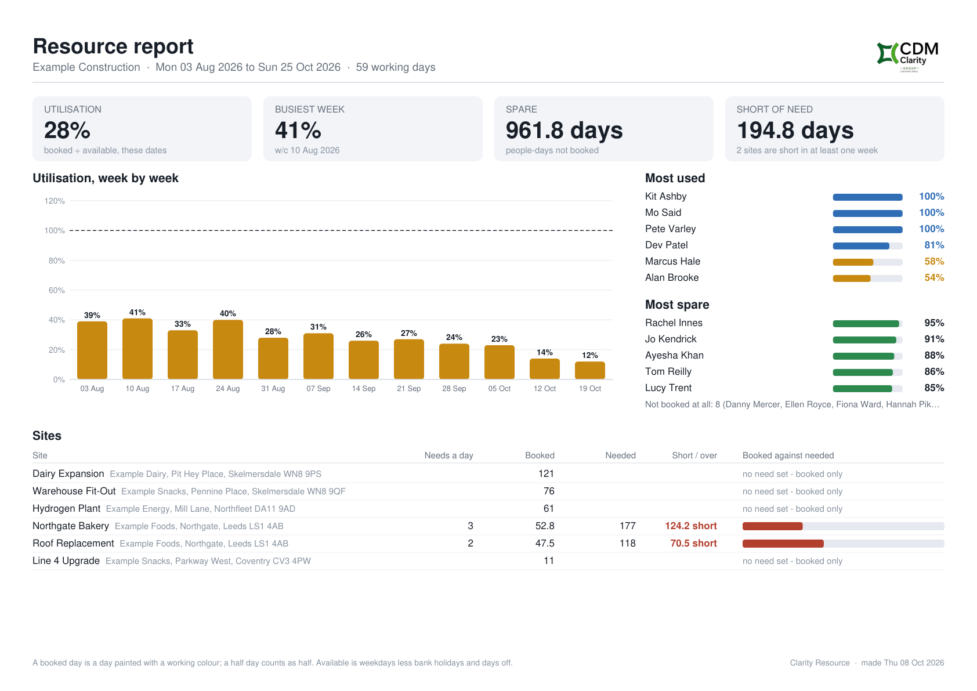Click the "Booked against needed" column header
This screenshot has height=691, width=977.
(788, 455)
